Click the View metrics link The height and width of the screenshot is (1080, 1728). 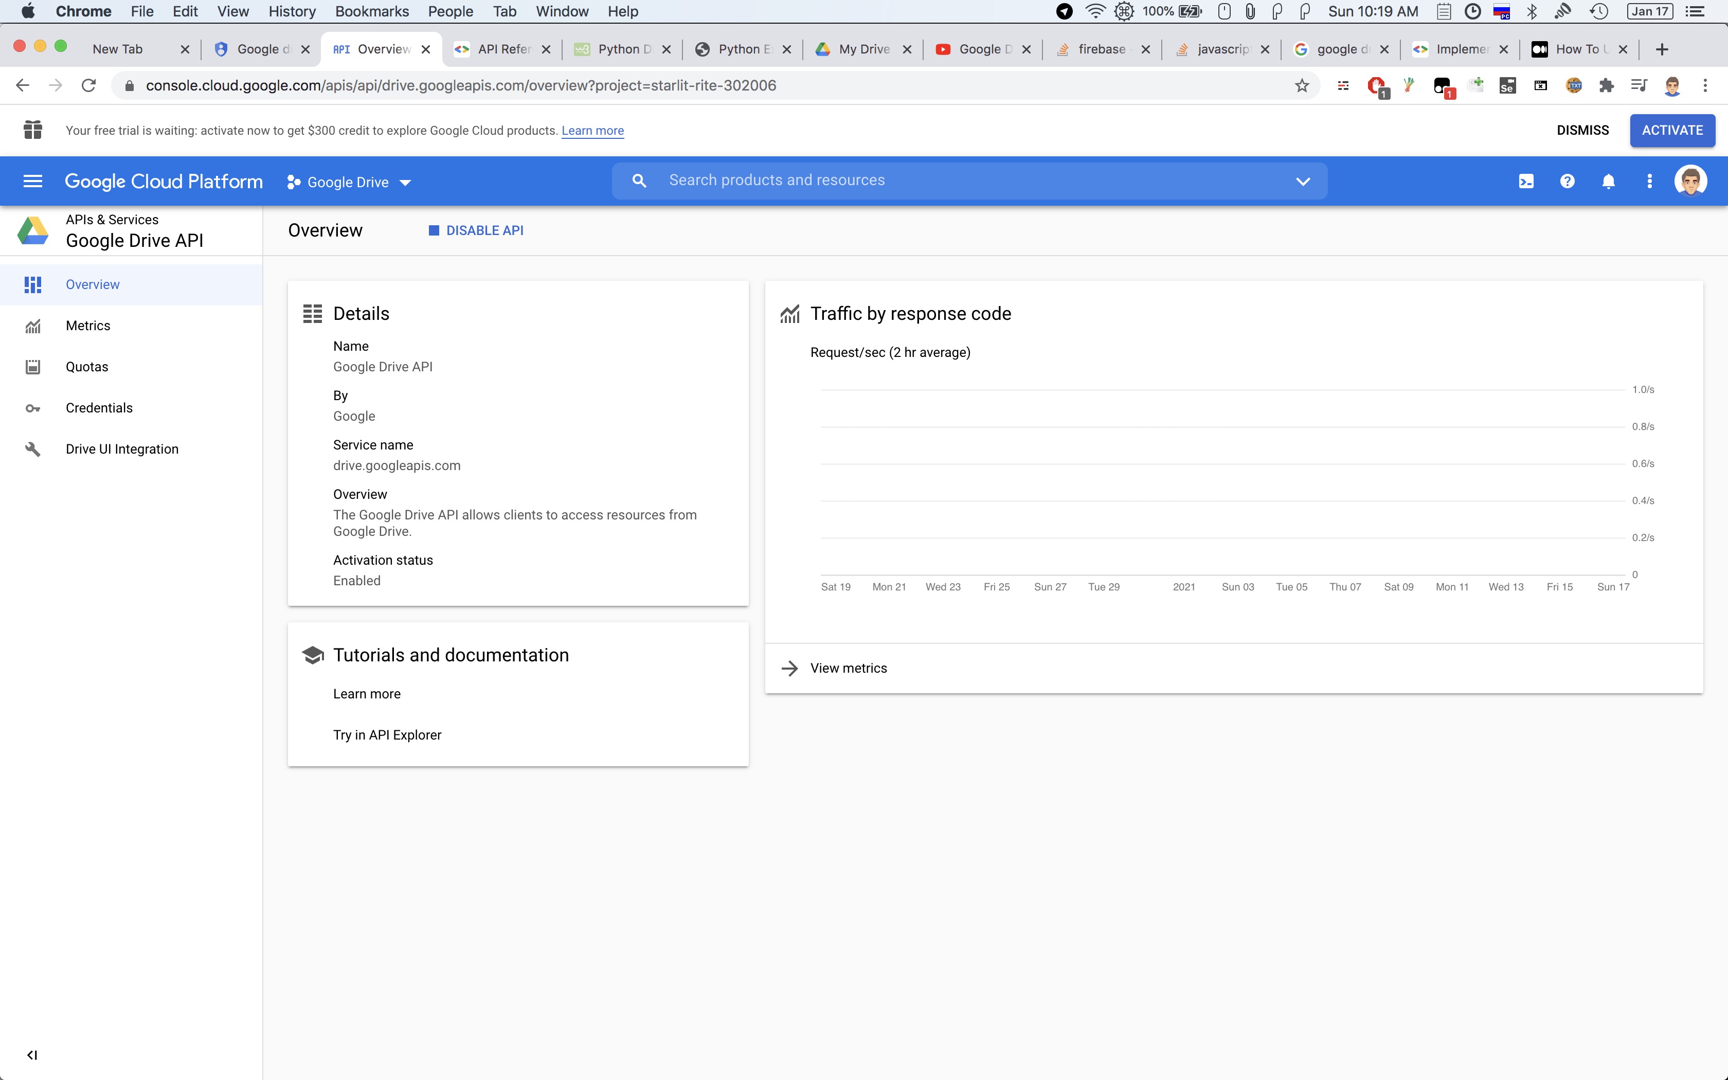point(848,669)
